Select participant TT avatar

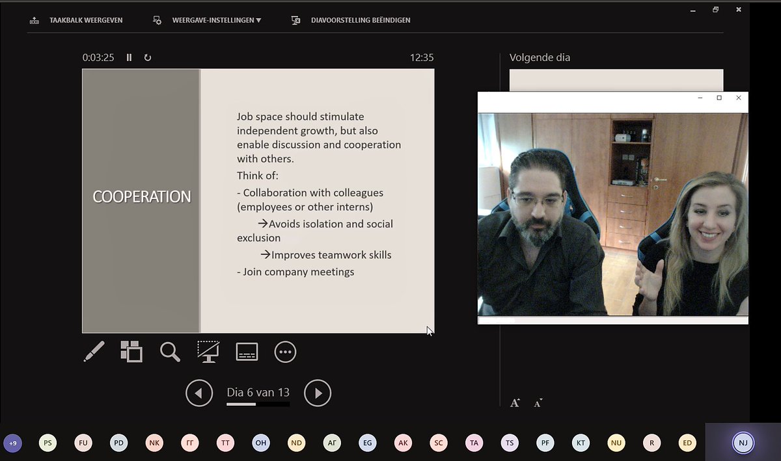(x=225, y=443)
